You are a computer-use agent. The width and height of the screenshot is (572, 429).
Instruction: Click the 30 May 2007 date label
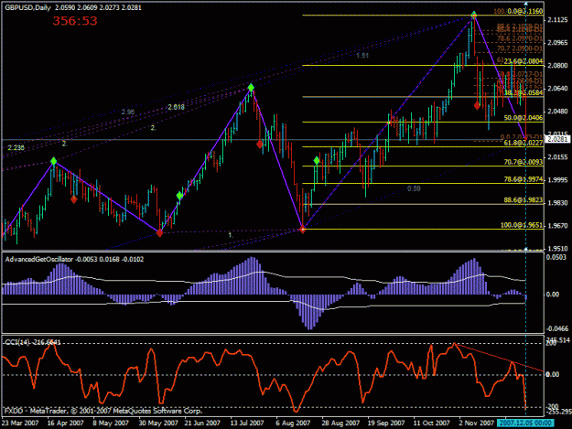point(158,424)
